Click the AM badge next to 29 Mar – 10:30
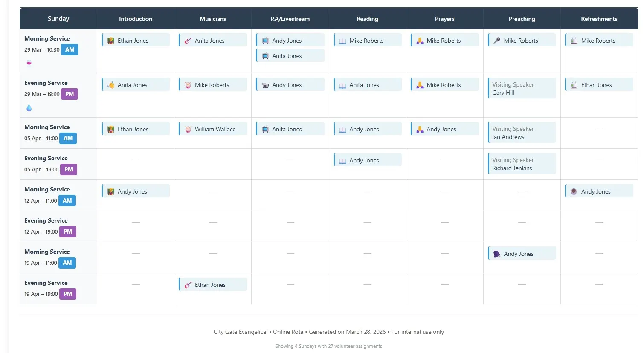 70,50
